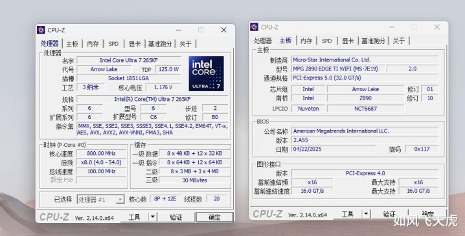
Task: Click the instruction set list MMX, SSE
Action: 153,129
